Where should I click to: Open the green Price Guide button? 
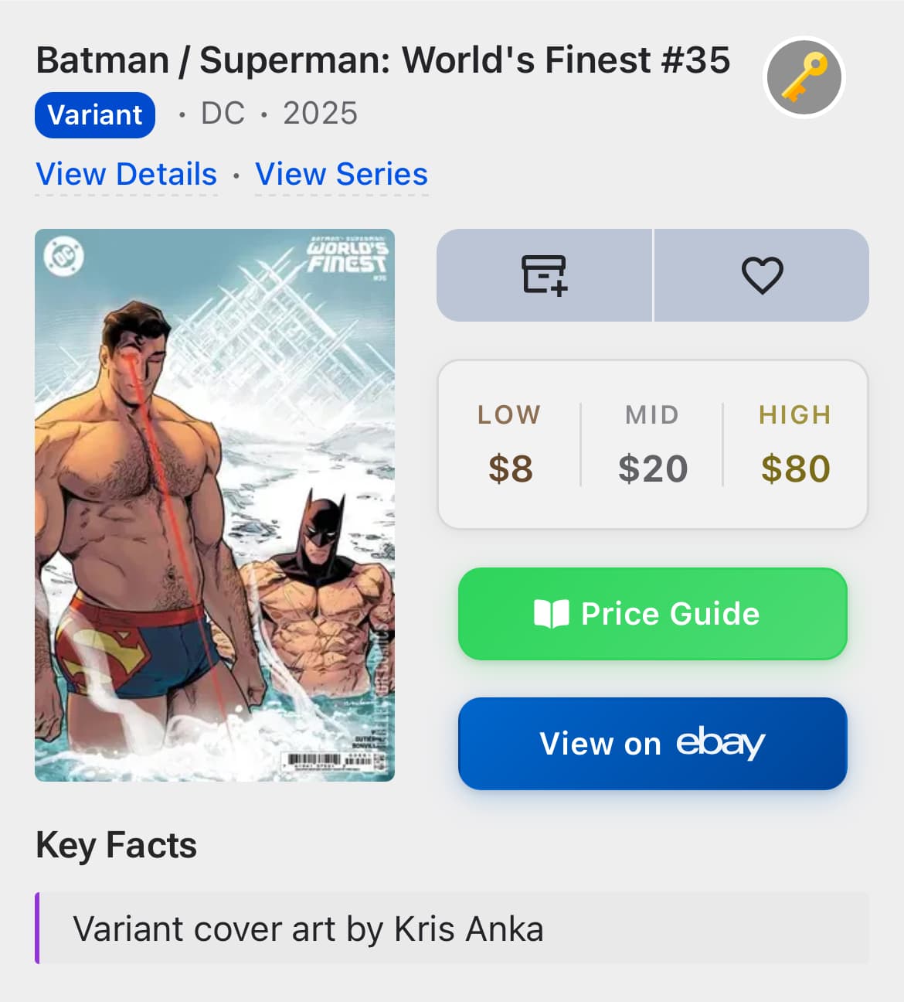click(x=652, y=614)
